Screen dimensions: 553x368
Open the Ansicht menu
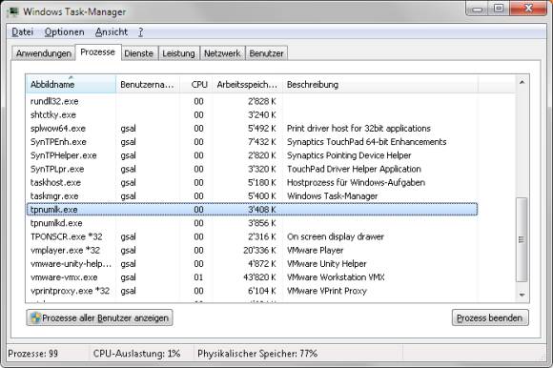pyautogui.click(x=112, y=32)
